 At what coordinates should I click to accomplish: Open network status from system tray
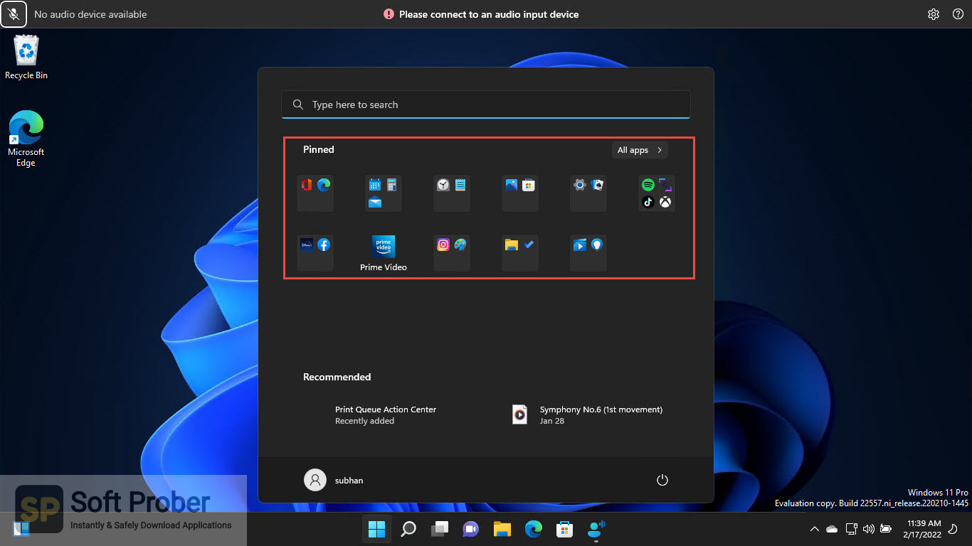click(x=851, y=529)
